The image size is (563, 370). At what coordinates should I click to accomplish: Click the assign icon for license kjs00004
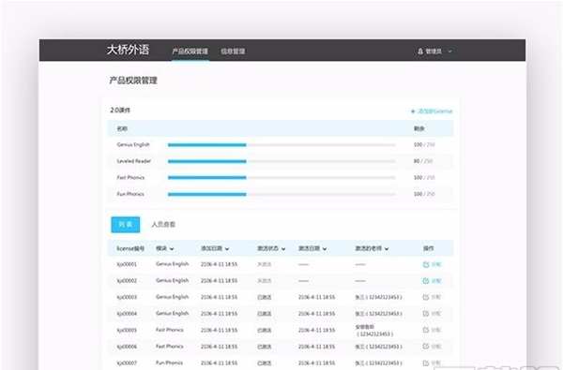(426, 314)
